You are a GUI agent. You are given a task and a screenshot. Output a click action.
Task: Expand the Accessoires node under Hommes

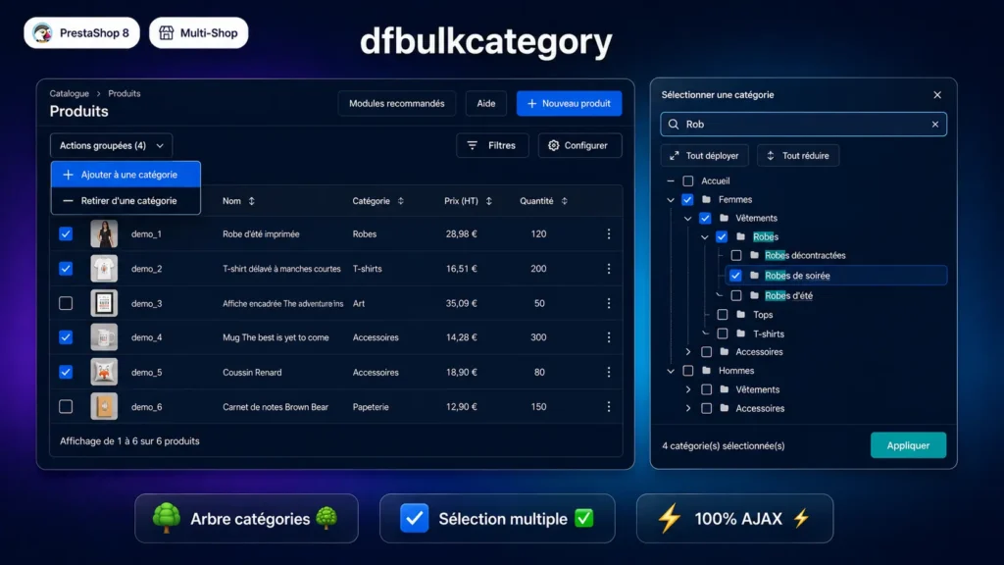click(x=688, y=408)
